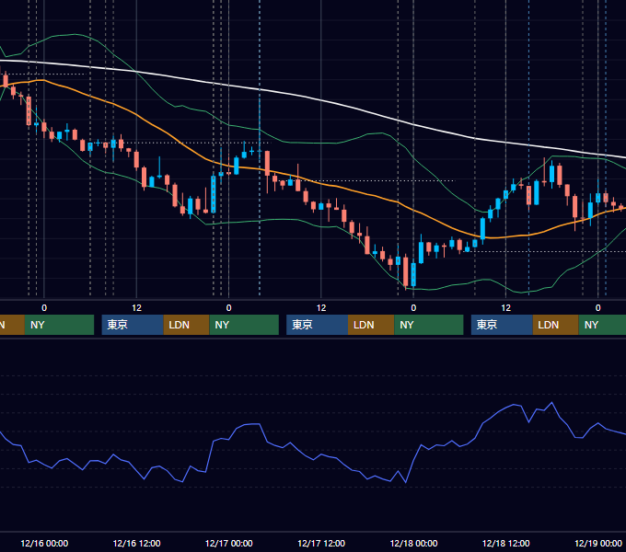Select the 東京 session block on 12/17
The width and height of the screenshot is (626, 552).
[317, 325]
